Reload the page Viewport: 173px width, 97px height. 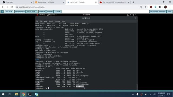point(12,7)
